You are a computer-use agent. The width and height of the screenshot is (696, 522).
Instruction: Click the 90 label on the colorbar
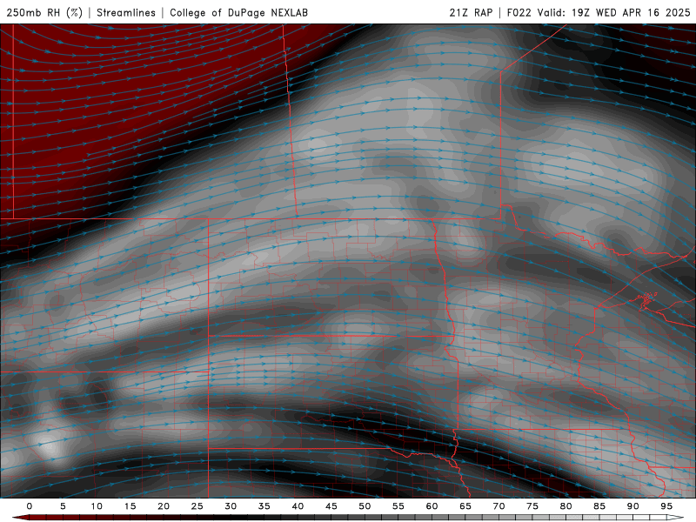(x=632, y=506)
